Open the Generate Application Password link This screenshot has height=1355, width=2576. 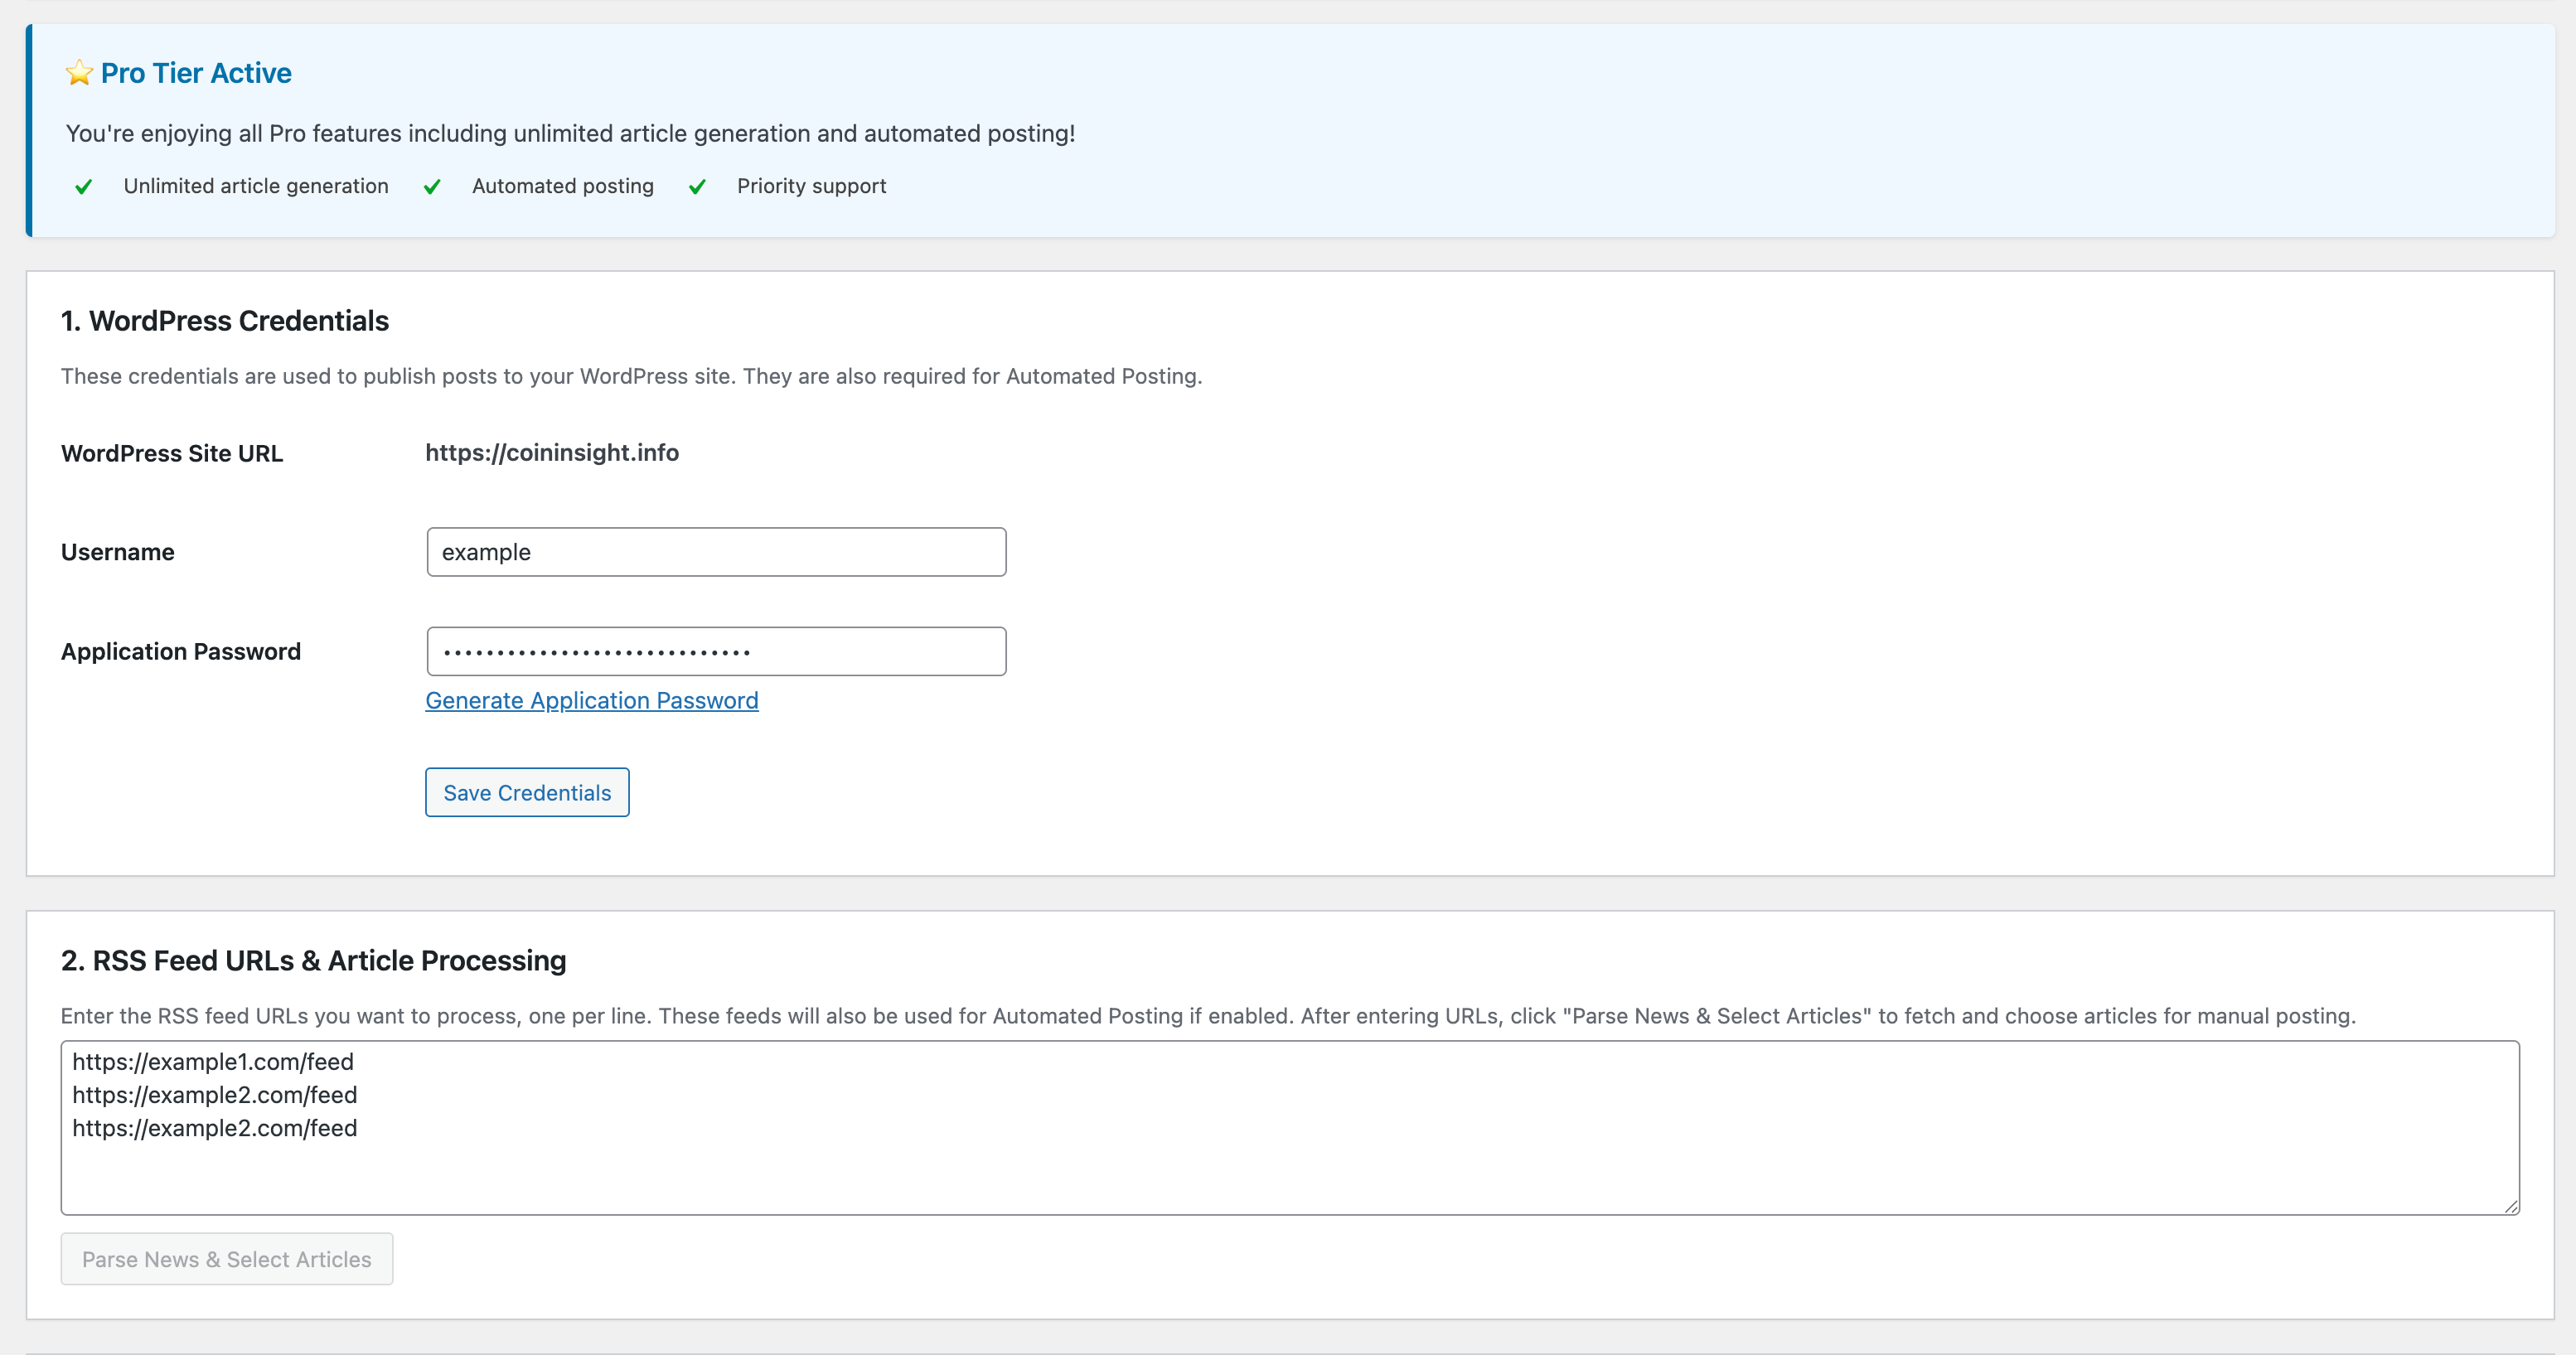click(592, 700)
